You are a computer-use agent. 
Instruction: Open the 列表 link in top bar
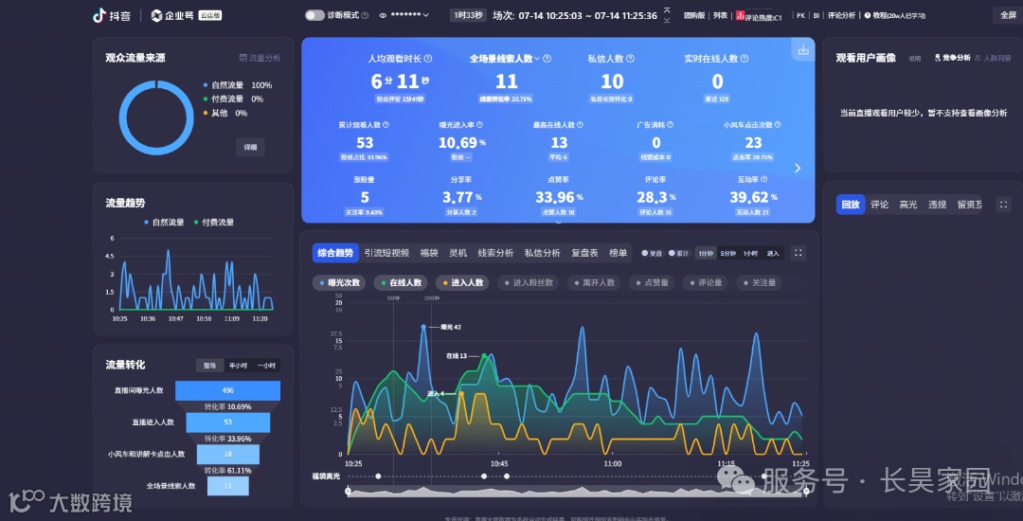(x=720, y=16)
